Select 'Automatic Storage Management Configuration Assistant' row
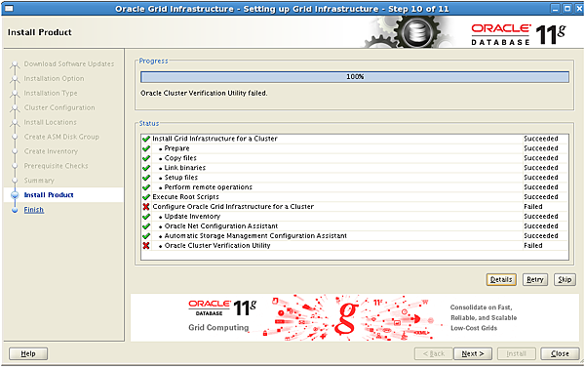585x368 pixels. click(255, 236)
